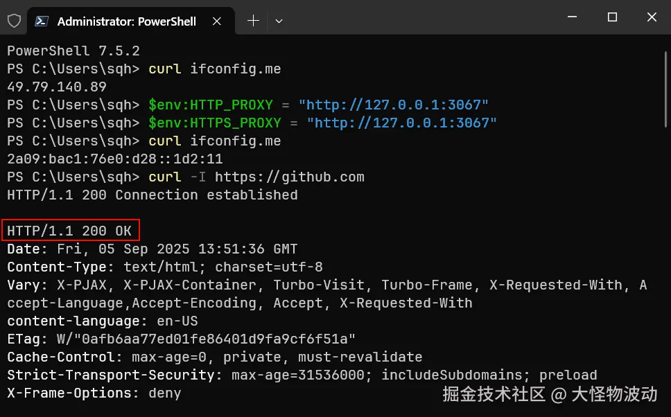Image resolution: width=671 pixels, height=417 pixels.
Task: Click the https://github.com URL in the command
Action: (289, 177)
